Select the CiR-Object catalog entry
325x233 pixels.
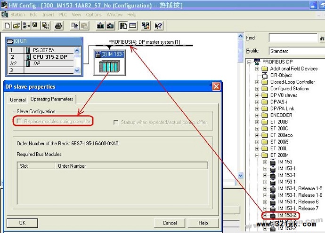click(x=281, y=75)
